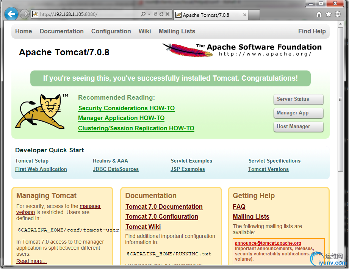Click the vertical scrollbar thumb
Image resolution: width=349 pixels, height=269 pixels.
click(x=341, y=99)
